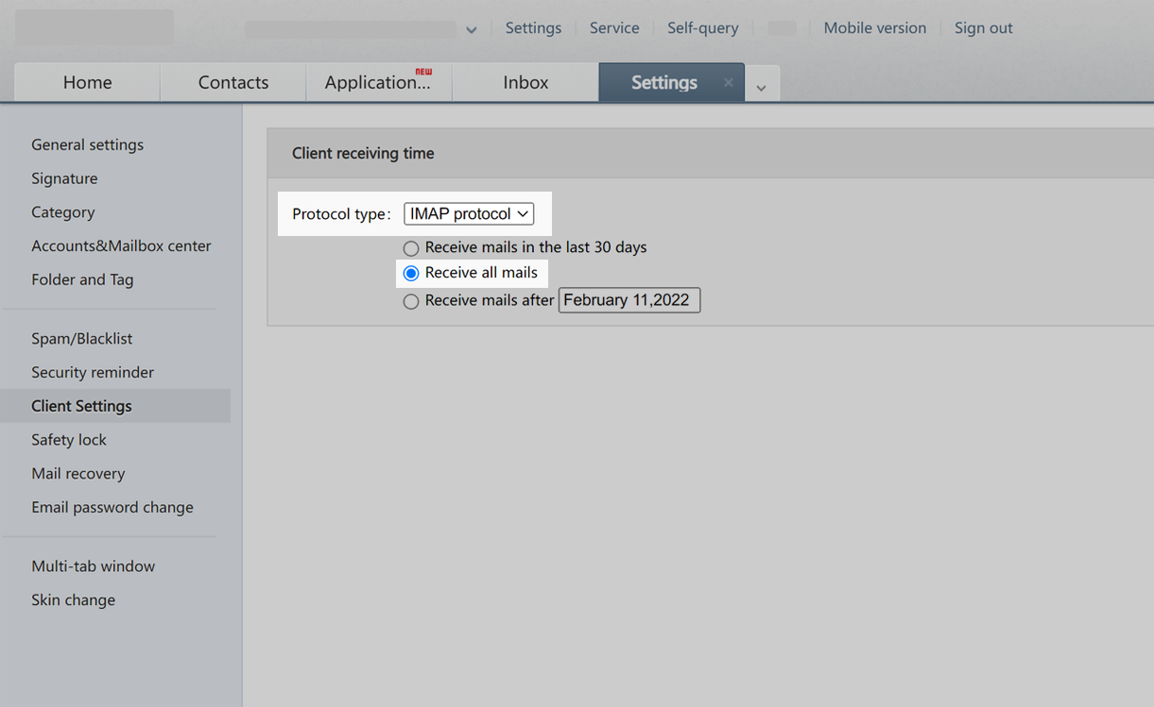Select Spam/Blacklist from the sidebar
Image resolution: width=1154 pixels, height=707 pixels.
coord(82,338)
